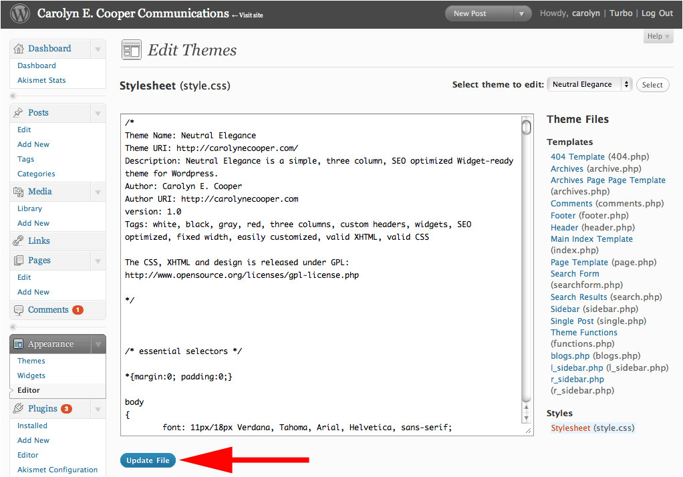Open the Pages menu heading
This screenshot has height=477, width=683.
tap(39, 261)
